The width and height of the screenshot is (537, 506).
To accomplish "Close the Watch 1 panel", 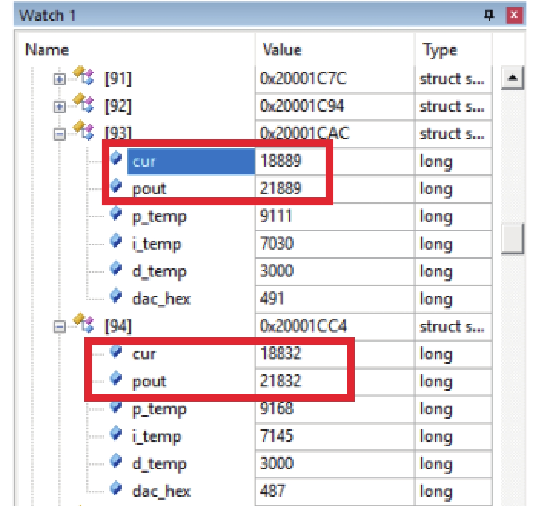I will pyautogui.click(x=514, y=15).
